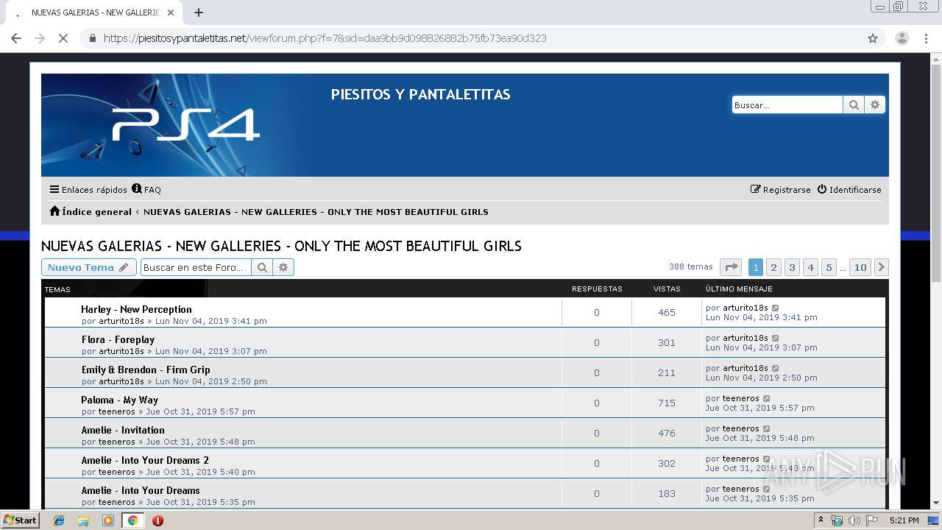Open topic Amelie - Into Your Dreams 2
Viewport: 942px width, 530px height.
(145, 461)
